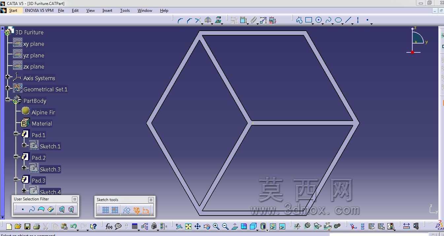This screenshot has width=444, height=236.
Task: Select the Axis tool
Action: click(x=358, y=20)
